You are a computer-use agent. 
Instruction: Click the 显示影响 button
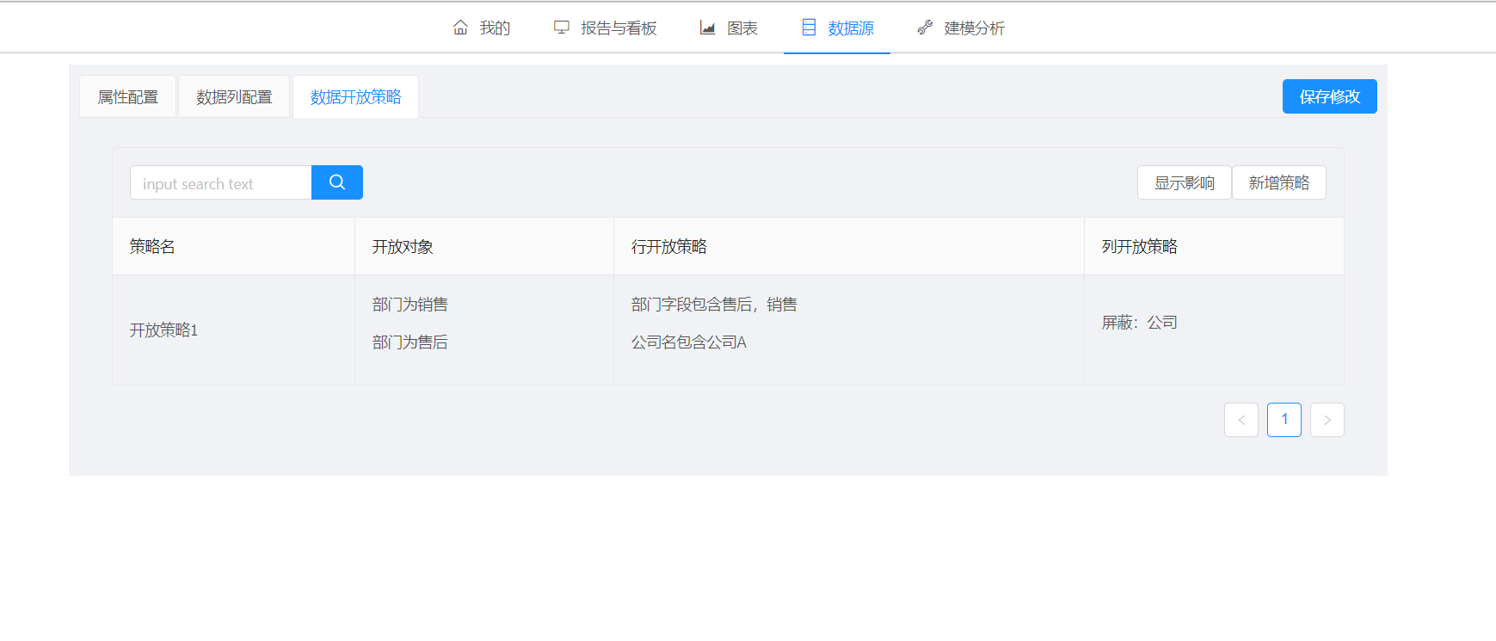pyautogui.click(x=1184, y=182)
